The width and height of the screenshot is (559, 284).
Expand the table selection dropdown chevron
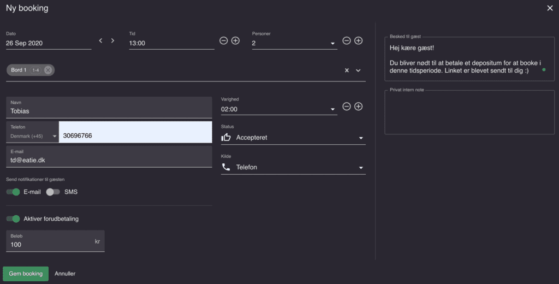click(358, 70)
